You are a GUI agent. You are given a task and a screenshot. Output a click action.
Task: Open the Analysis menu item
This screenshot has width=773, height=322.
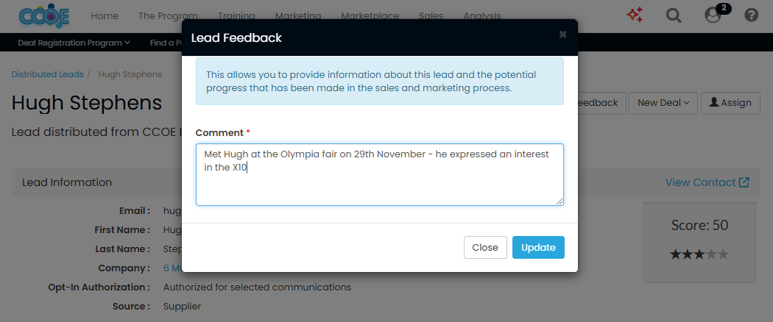coord(482,15)
